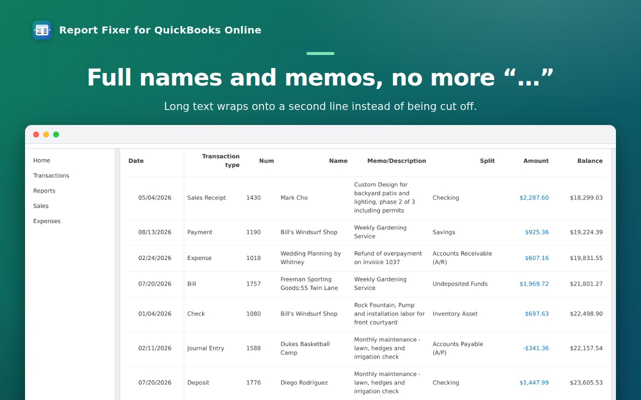The image size is (641, 400).
Task: Select transaction number 1757
Action: click(253, 284)
